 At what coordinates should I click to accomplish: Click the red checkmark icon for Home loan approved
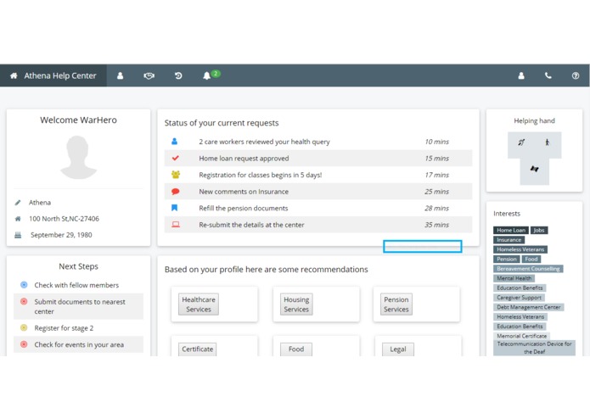coord(176,159)
